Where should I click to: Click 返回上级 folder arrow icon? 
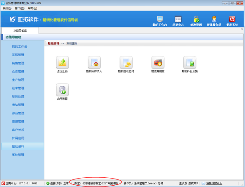pyautogui.click(x=62, y=62)
